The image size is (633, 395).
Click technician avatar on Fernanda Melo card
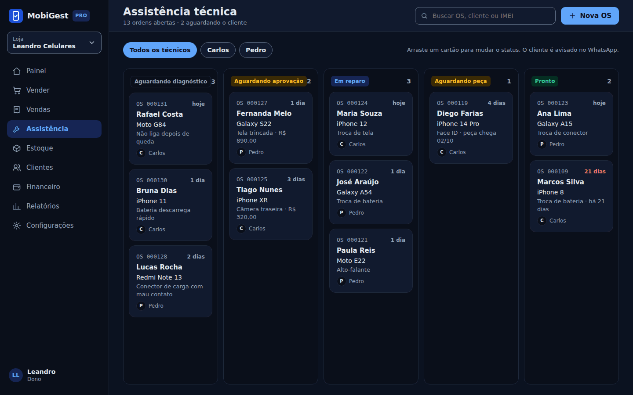(x=241, y=152)
